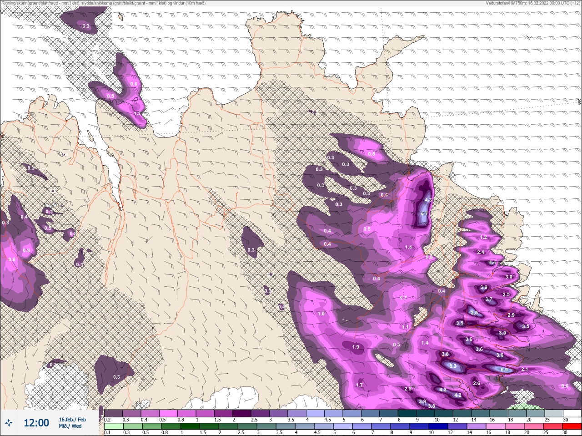Click the 1.1 precipitation value on map

(405, 327)
